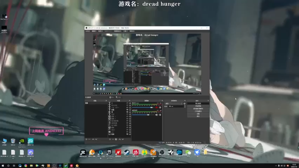Screen dimensions: 299x168
Task: Open the 工具 (Tools) menu in OBS
Action: tap(126, 31)
